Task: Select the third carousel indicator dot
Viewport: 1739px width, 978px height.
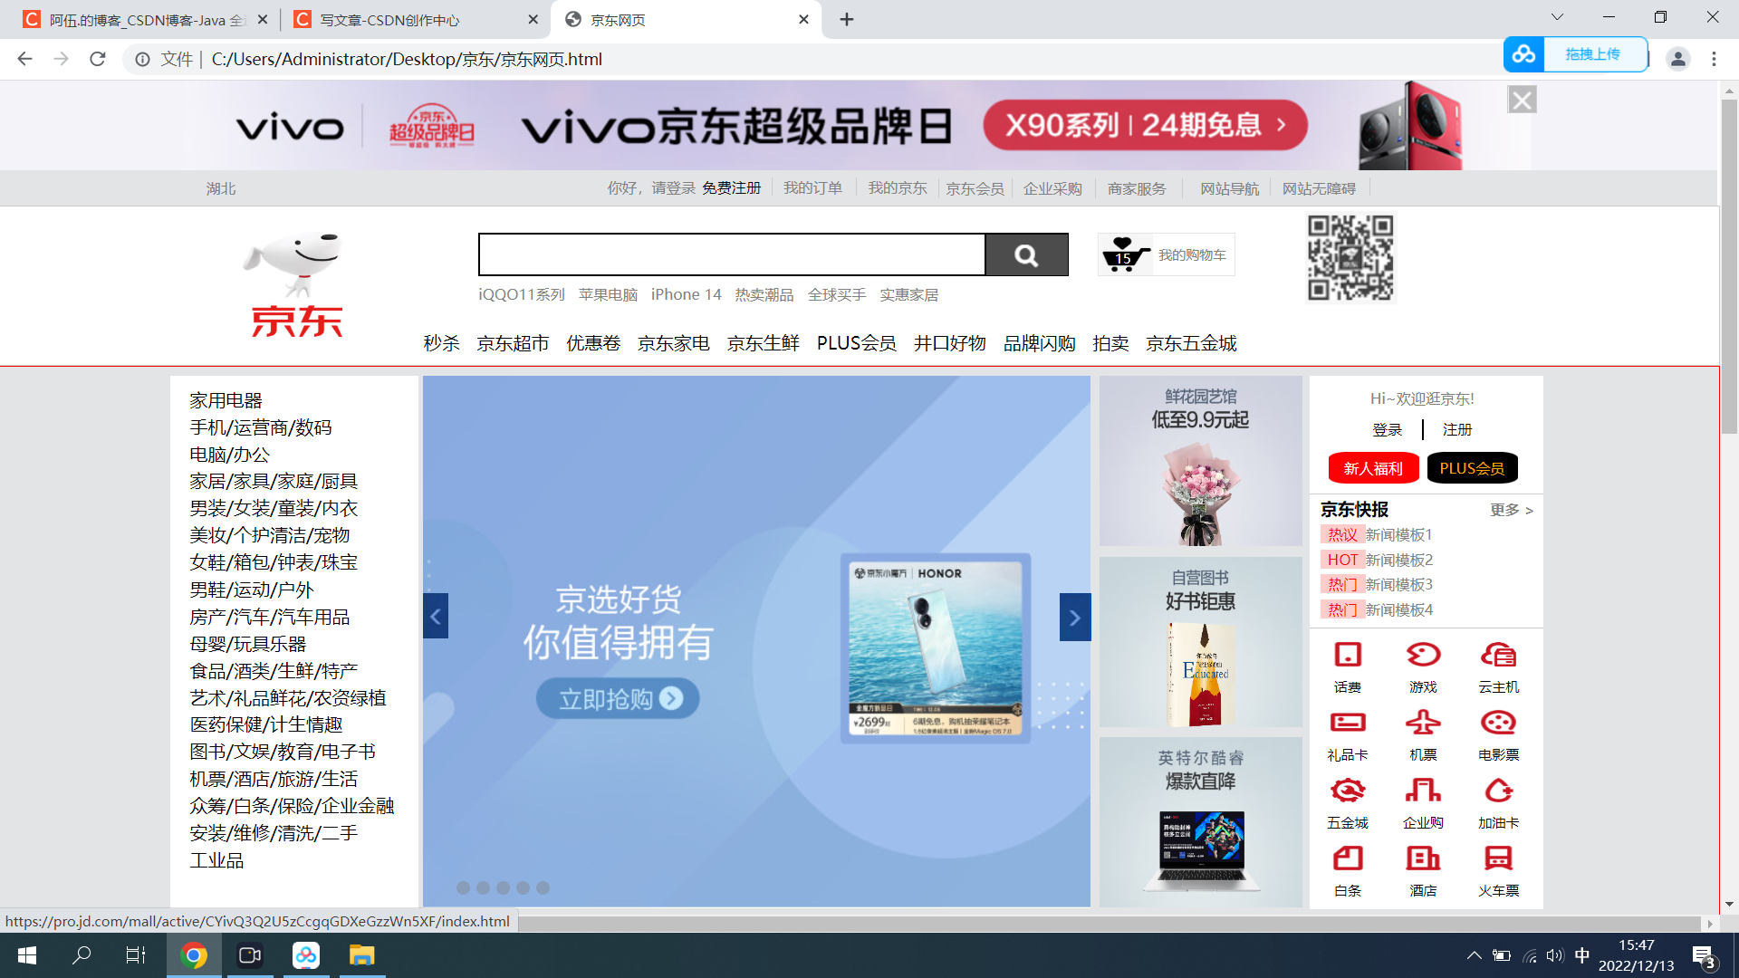Action: coord(503,888)
